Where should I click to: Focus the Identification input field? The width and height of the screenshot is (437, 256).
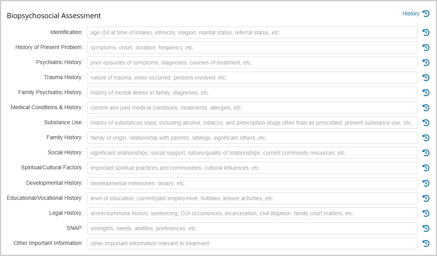pyautogui.click(x=252, y=32)
